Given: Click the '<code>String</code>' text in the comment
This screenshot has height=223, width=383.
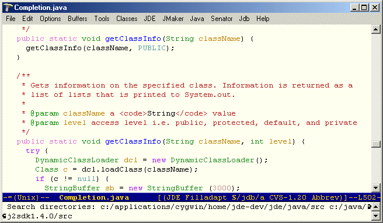Looking at the screenshot, I should pos(163,114).
